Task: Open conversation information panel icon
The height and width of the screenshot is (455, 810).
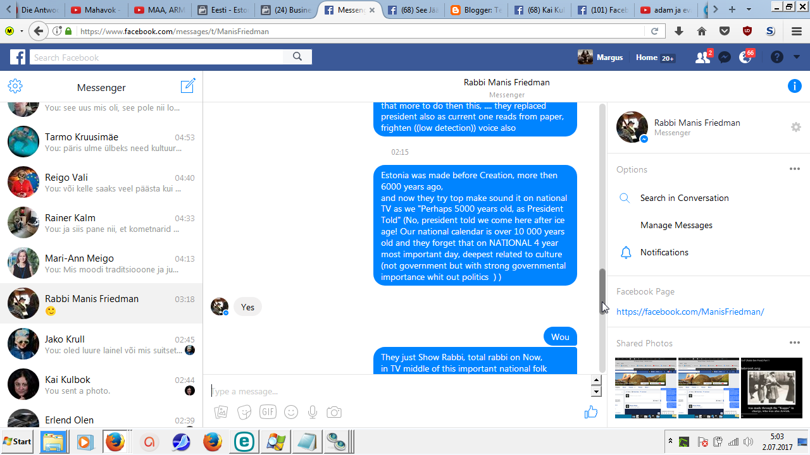Action: pos(795,87)
